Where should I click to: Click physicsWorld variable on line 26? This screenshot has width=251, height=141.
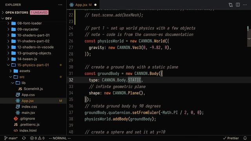111,41
